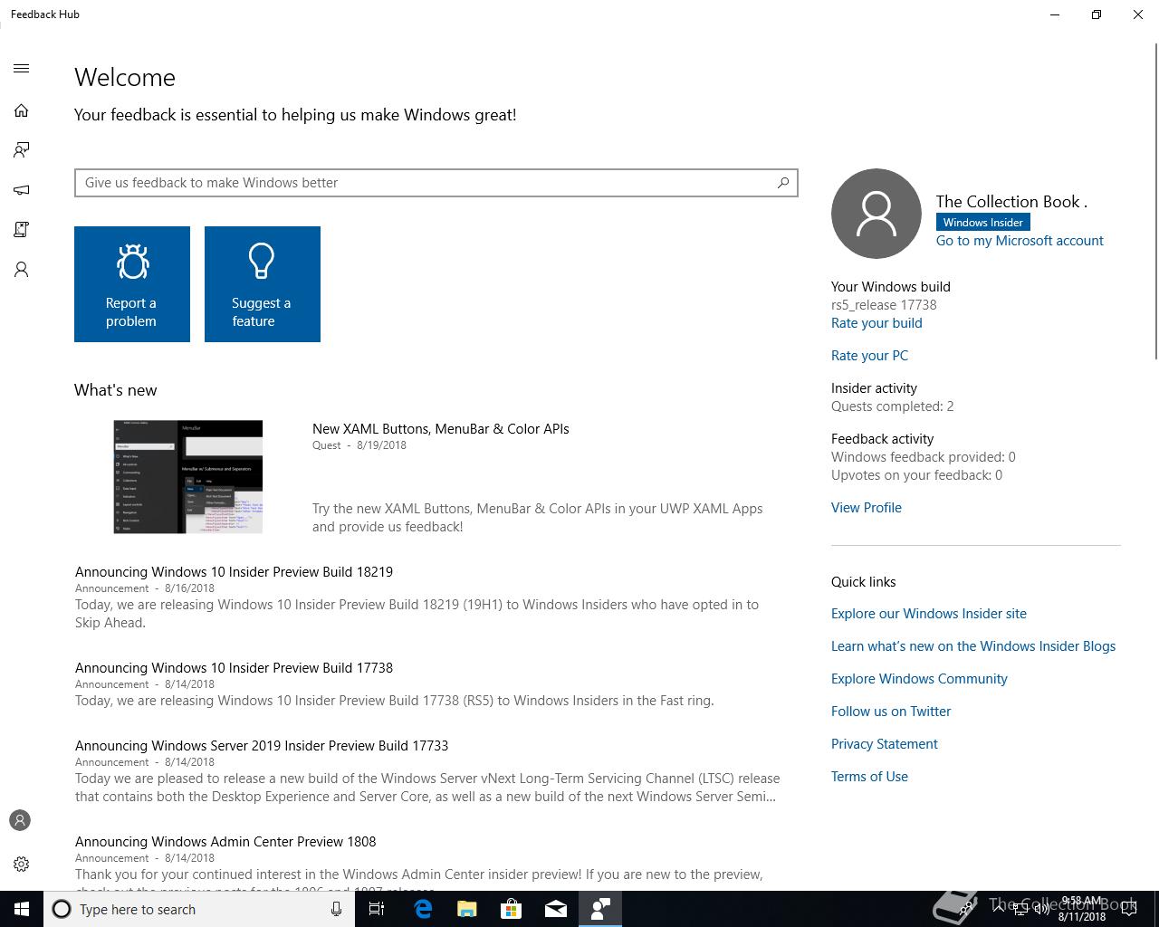Open the Profile icon in the sidebar
Image resolution: width=1159 pixels, height=927 pixels.
click(x=22, y=270)
